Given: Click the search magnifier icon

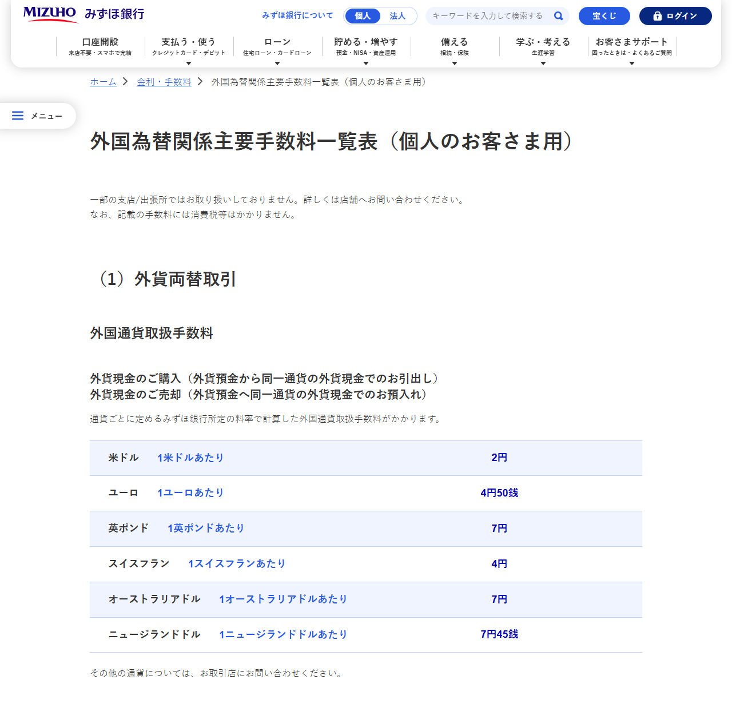Looking at the screenshot, I should [558, 16].
